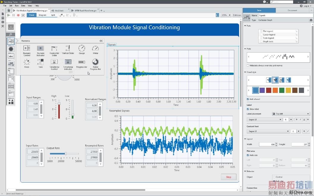Image resolution: width=314 pixels, height=196 pixels.
Task: Uncheck the Anti-aliased option
Action: 248,99
